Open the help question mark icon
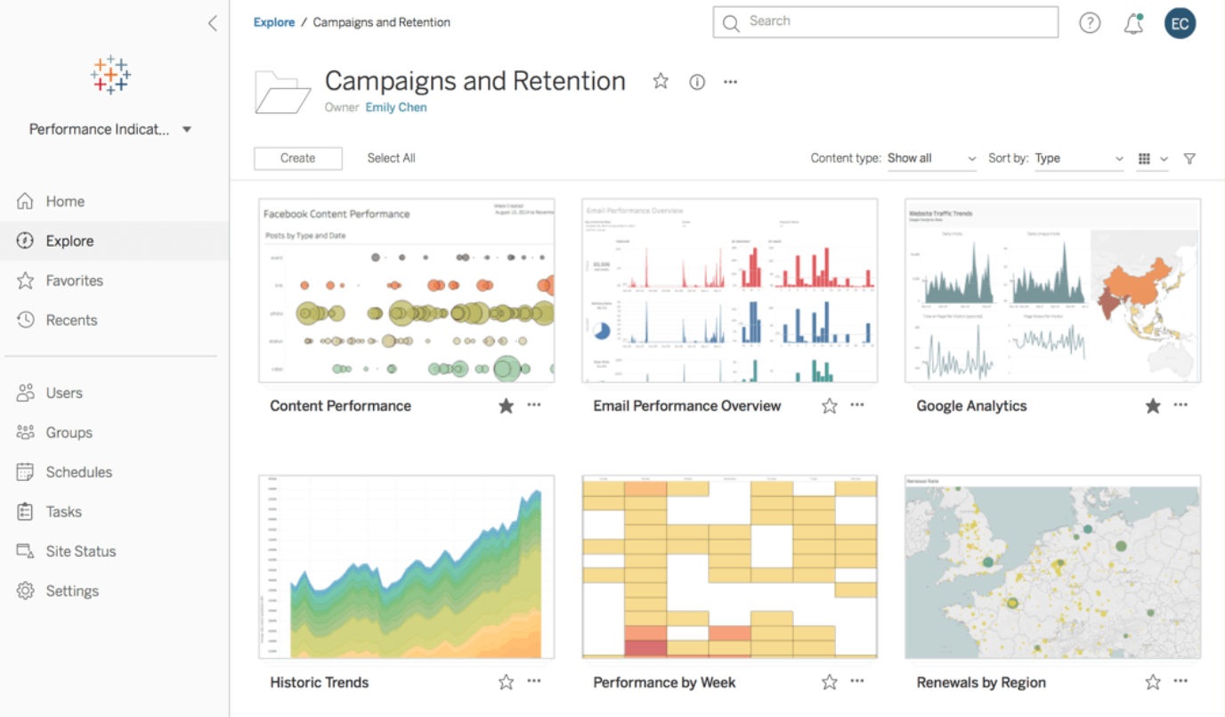This screenshot has width=1225, height=717. [x=1090, y=23]
